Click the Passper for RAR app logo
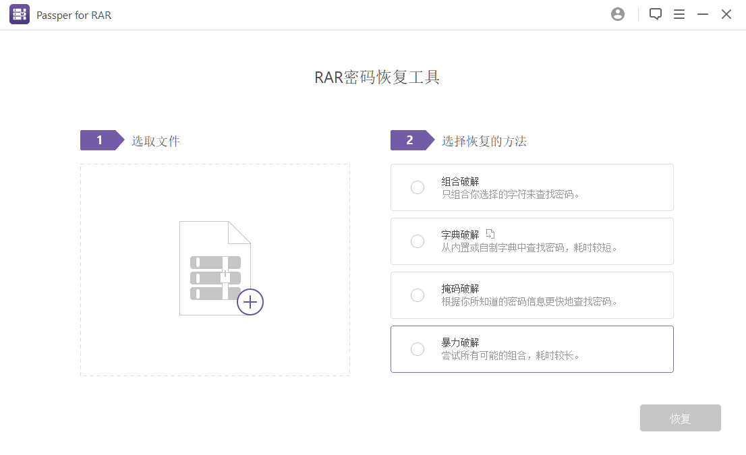This screenshot has height=455, width=746. tap(20, 14)
